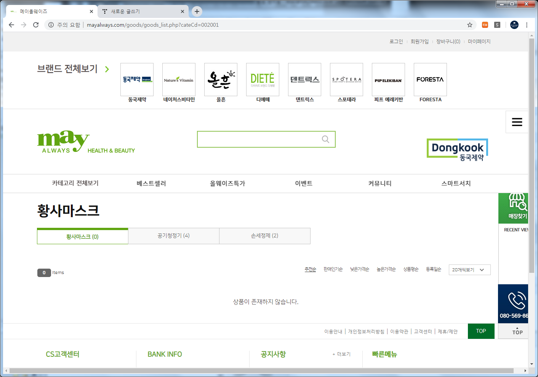Click the green TOP button

click(x=481, y=331)
